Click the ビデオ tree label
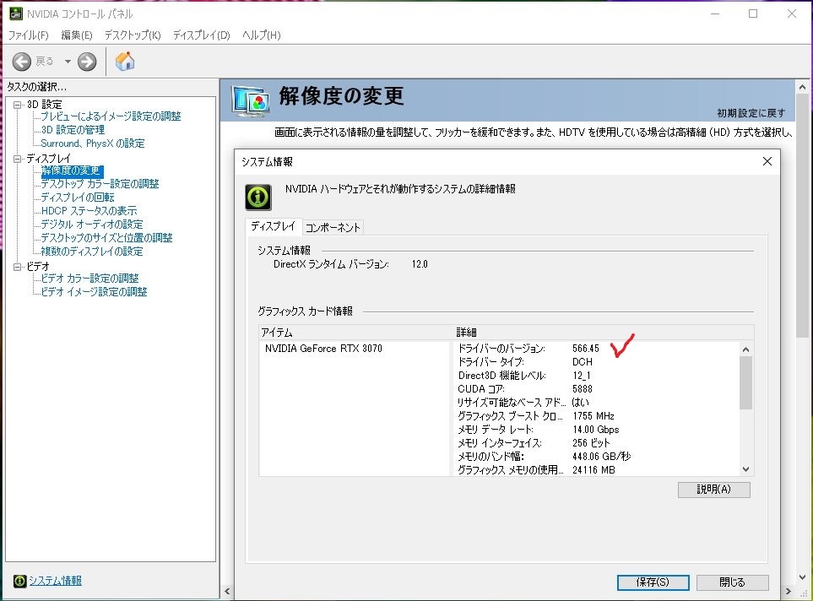The image size is (813, 601). coord(38,267)
